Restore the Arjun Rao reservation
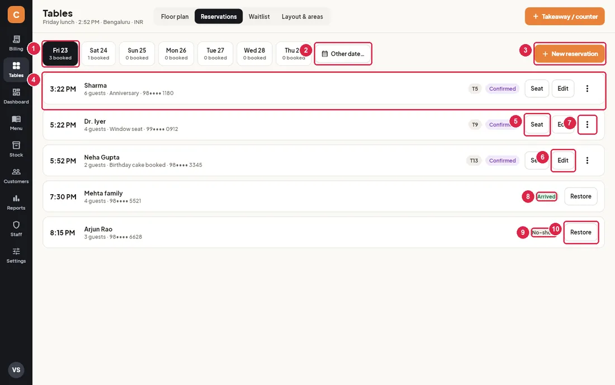The height and width of the screenshot is (385, 615). tap(580, 232)
